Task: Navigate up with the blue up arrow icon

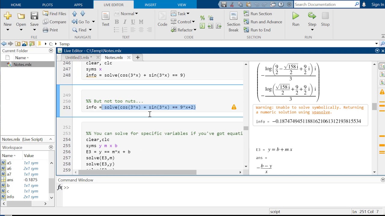Action: pos(75,13)
